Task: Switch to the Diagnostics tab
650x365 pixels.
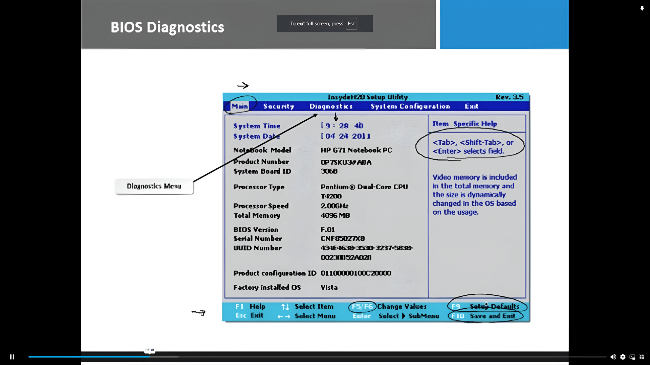Action: pos(331,106)
